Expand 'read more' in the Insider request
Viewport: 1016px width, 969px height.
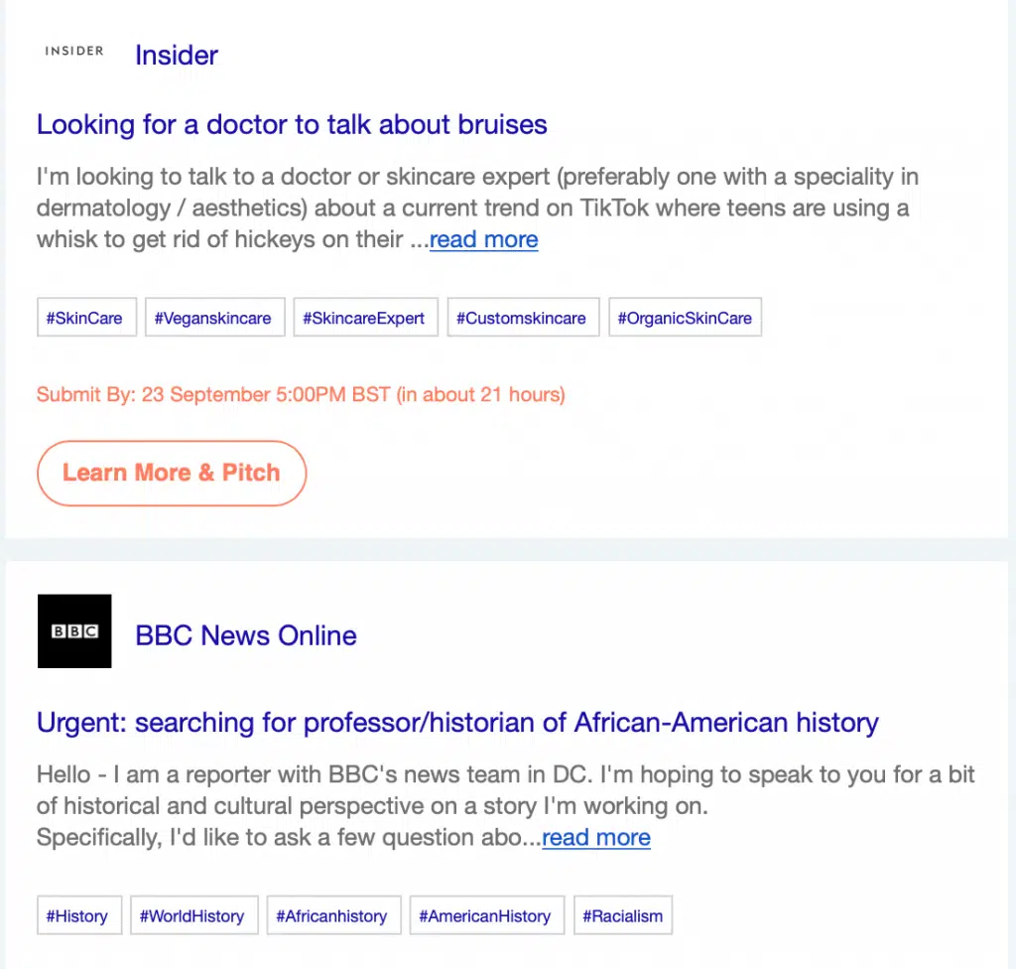coord(483,239)
